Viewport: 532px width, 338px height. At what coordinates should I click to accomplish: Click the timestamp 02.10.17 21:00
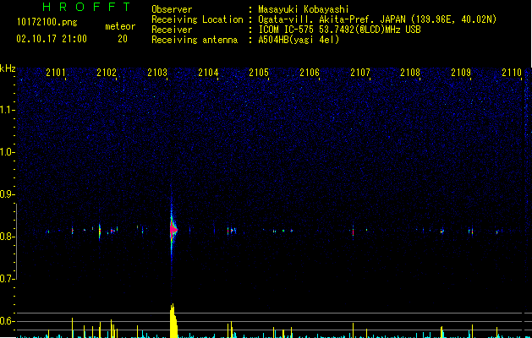tap(52, 39)
